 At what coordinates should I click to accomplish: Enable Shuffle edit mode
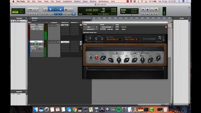tap(15, 10)
